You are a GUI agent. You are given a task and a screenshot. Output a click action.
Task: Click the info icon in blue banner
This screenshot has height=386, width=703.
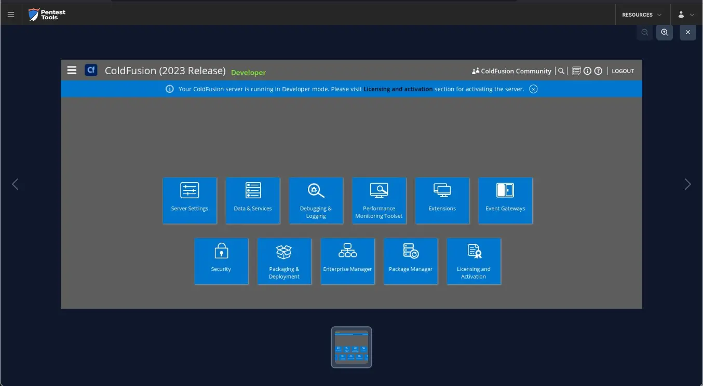pos(170,89)
